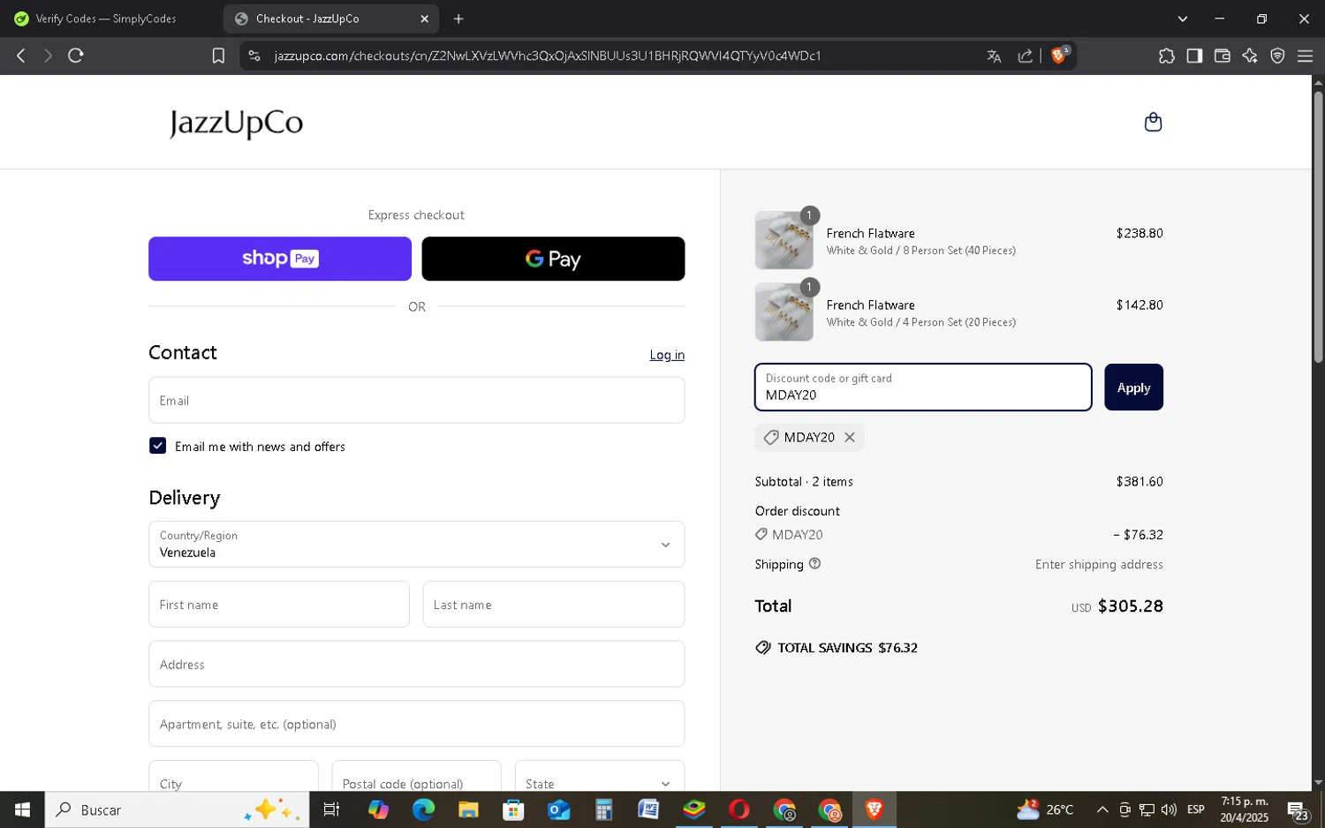Click the share page icon
Viewport: 1325px width, 828px height.
click(x=1025, y=56)
